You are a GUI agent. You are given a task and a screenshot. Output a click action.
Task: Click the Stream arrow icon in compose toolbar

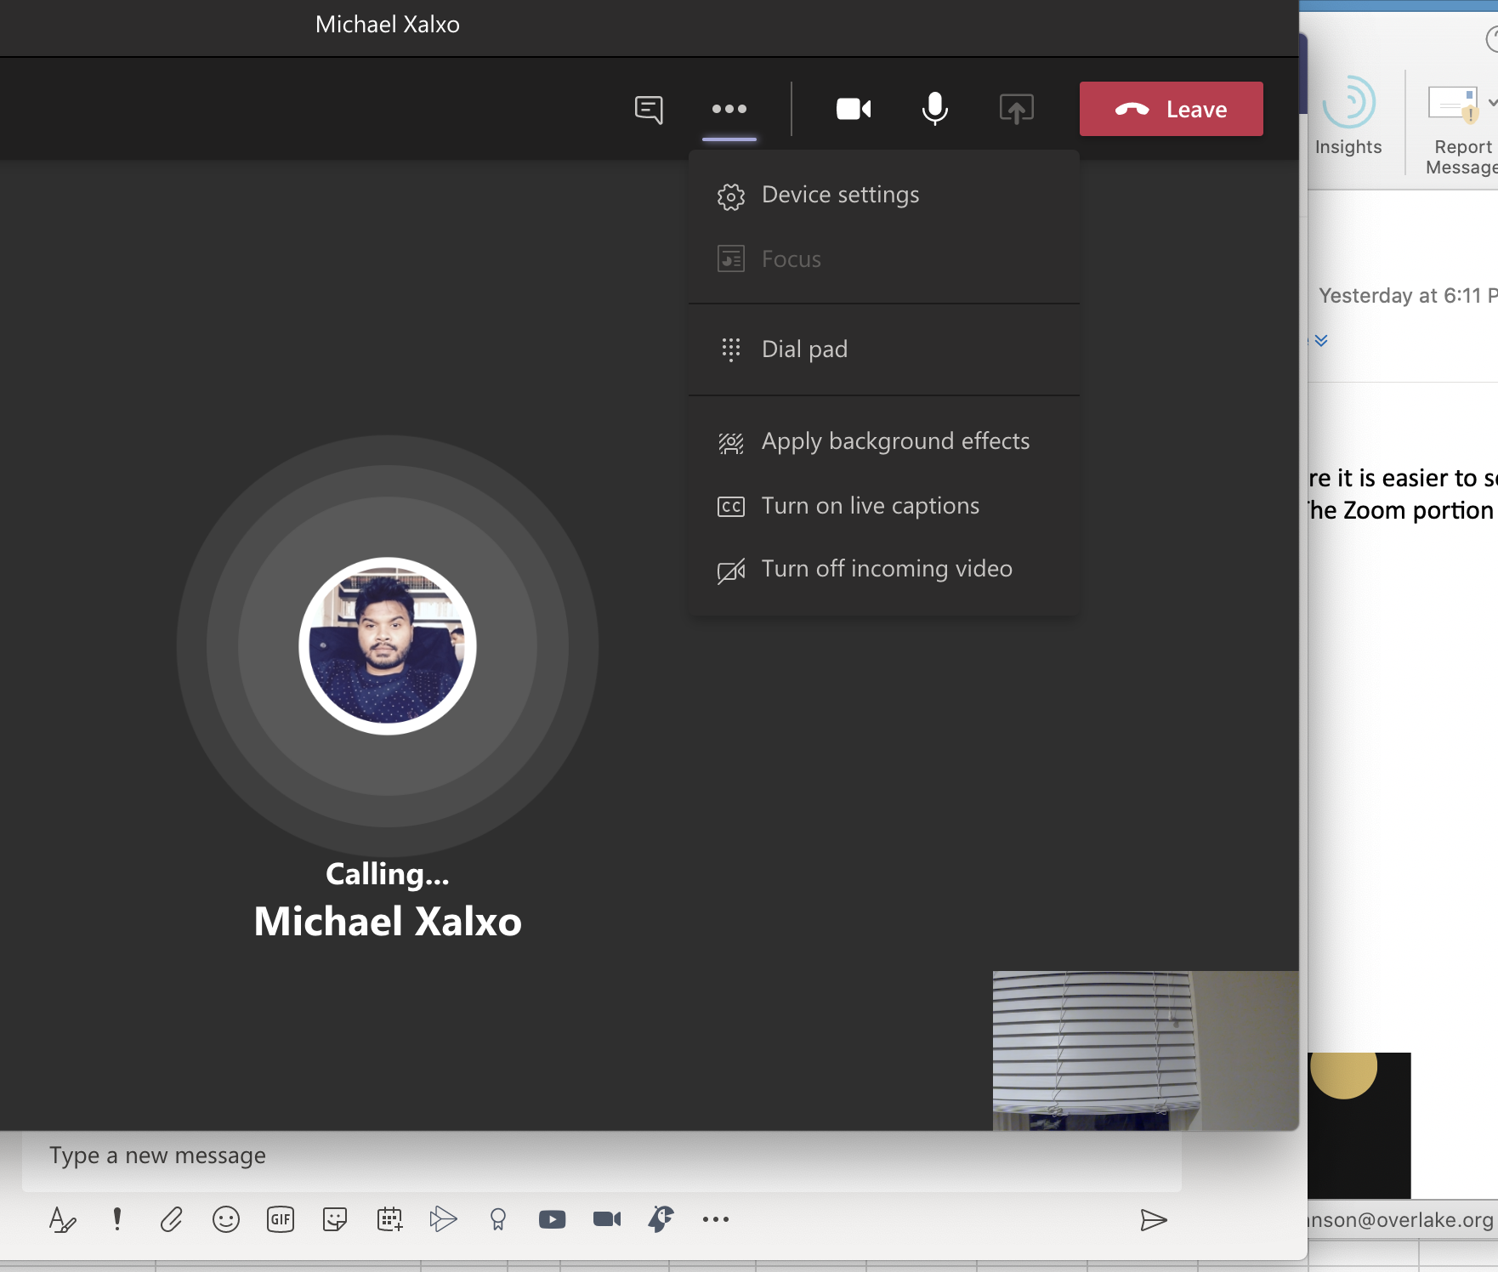(443, 1220)
